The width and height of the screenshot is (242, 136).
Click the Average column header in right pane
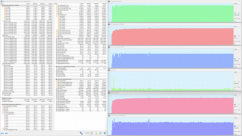tap(104, 4)
